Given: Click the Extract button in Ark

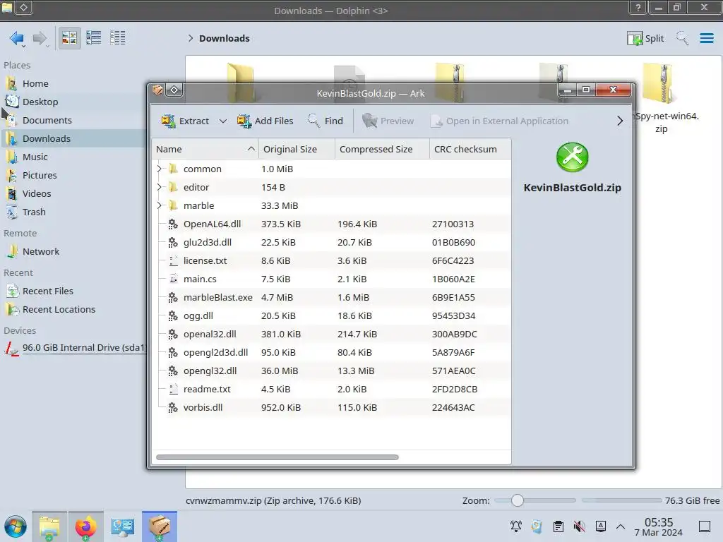Looking at the screenshot, I should (185, 121).
